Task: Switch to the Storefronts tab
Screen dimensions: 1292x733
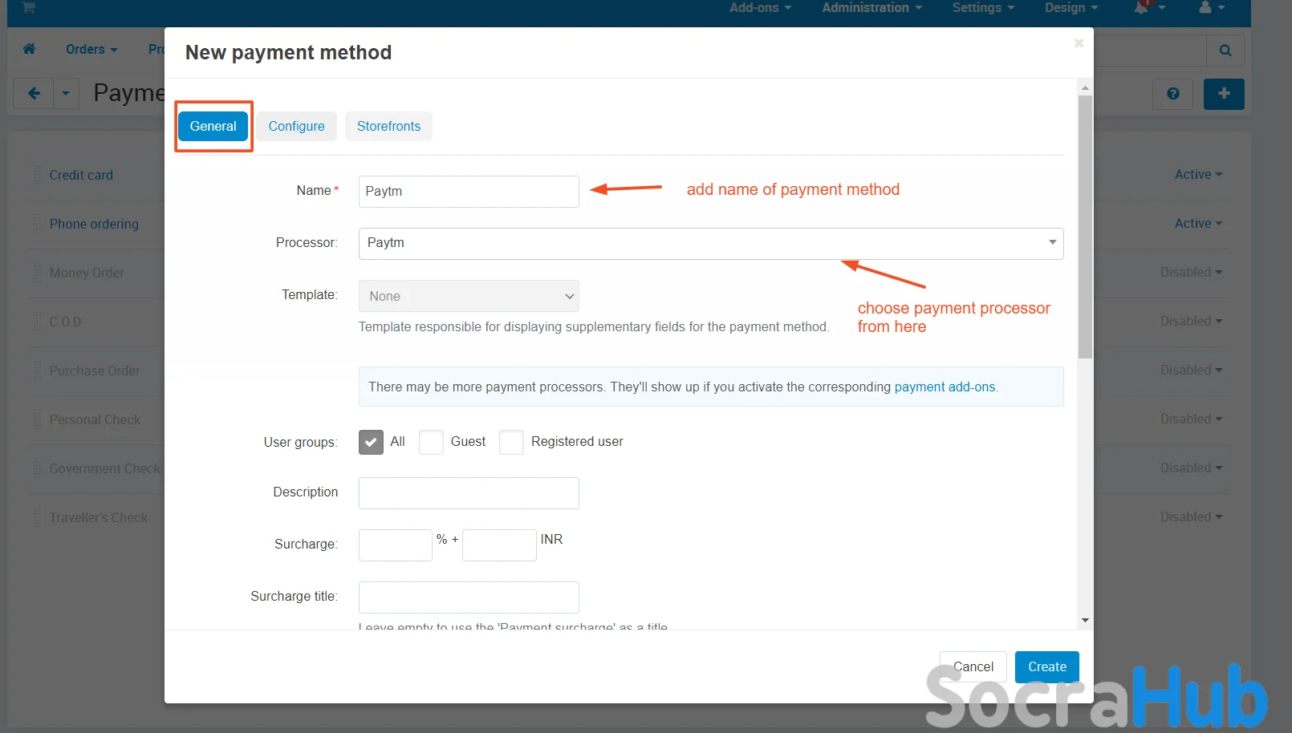Action: point(388,127)
